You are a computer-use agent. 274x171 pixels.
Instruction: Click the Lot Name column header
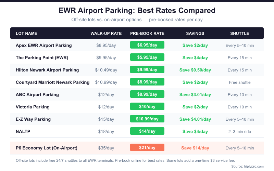[26, 34]
